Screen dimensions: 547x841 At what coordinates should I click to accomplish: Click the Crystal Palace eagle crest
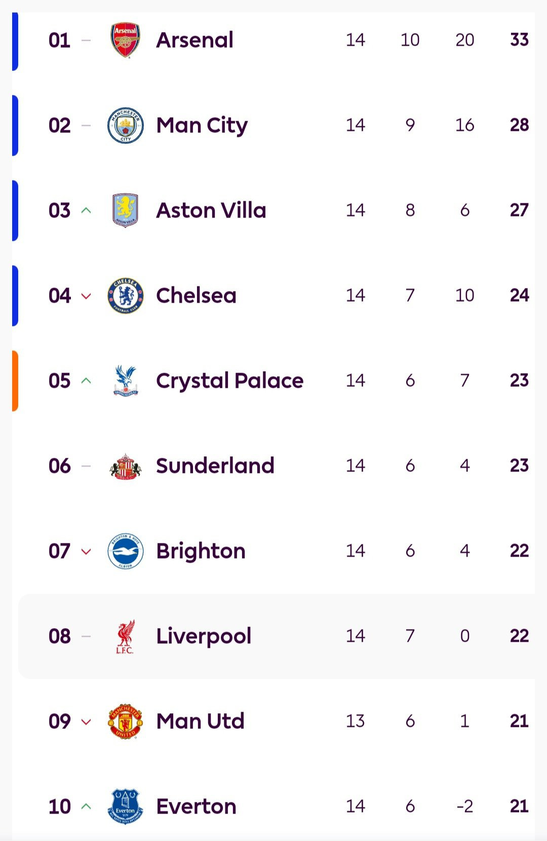pos(125,381)
